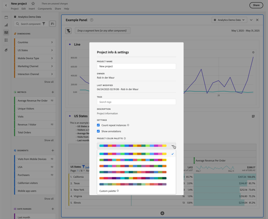268x219 pixels.
Task: Click Show all under Segments
Action: (49, 199)
